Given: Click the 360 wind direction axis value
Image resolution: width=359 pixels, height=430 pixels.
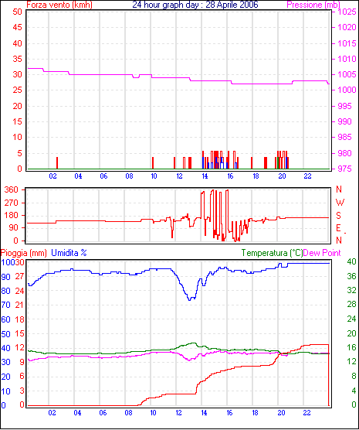Looking at the screenshot, I should (12, 189).
